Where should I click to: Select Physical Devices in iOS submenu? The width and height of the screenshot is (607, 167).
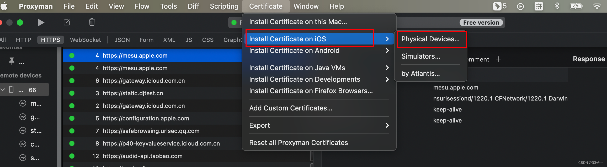[x=430, y=39]
